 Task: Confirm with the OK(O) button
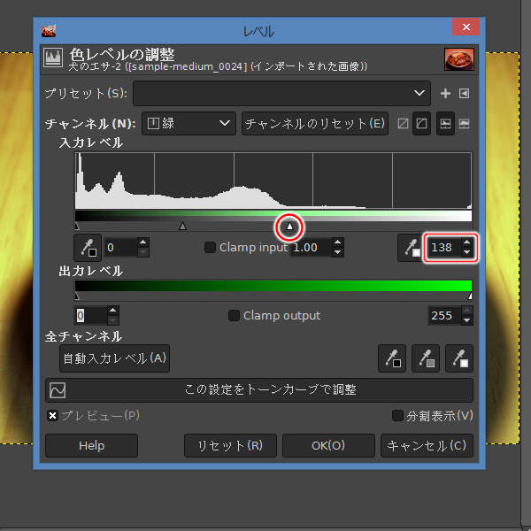[328, 446]
